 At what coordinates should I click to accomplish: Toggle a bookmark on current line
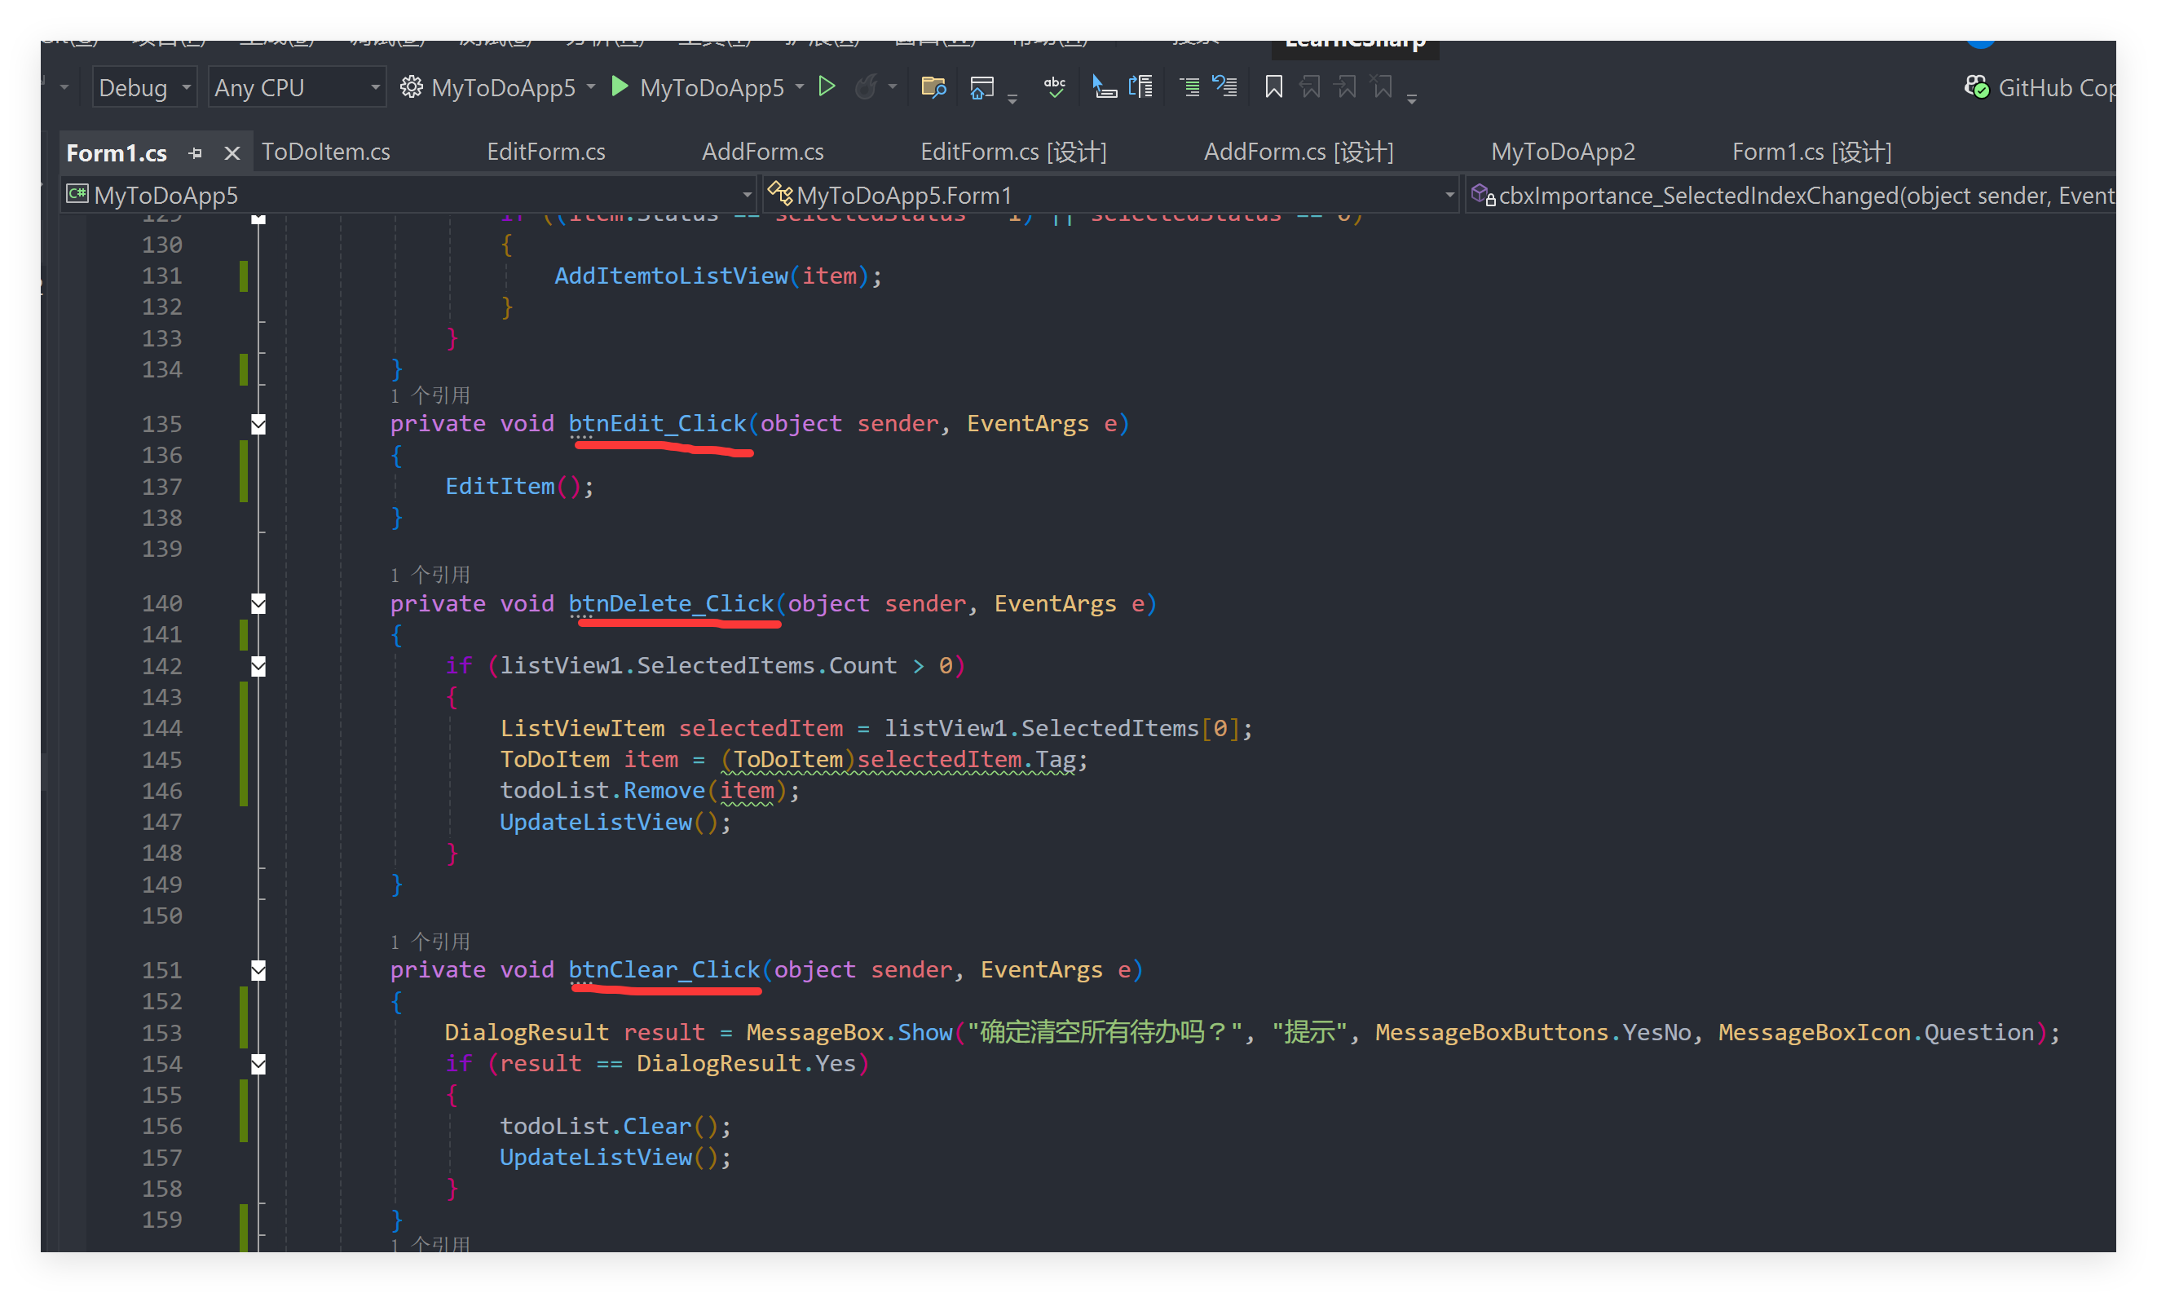coord(1273,87)
